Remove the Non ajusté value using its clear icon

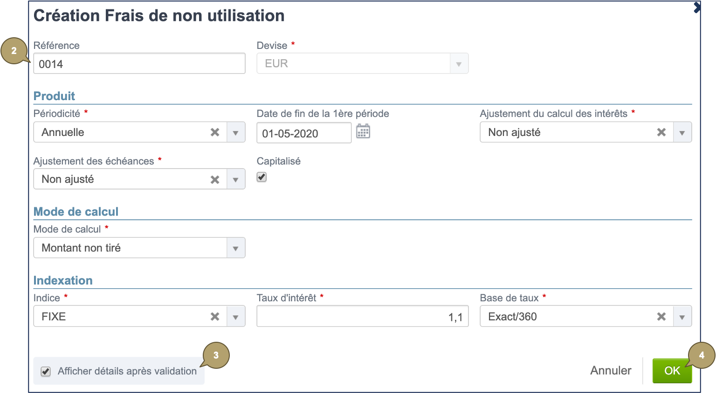coord(214,179)
